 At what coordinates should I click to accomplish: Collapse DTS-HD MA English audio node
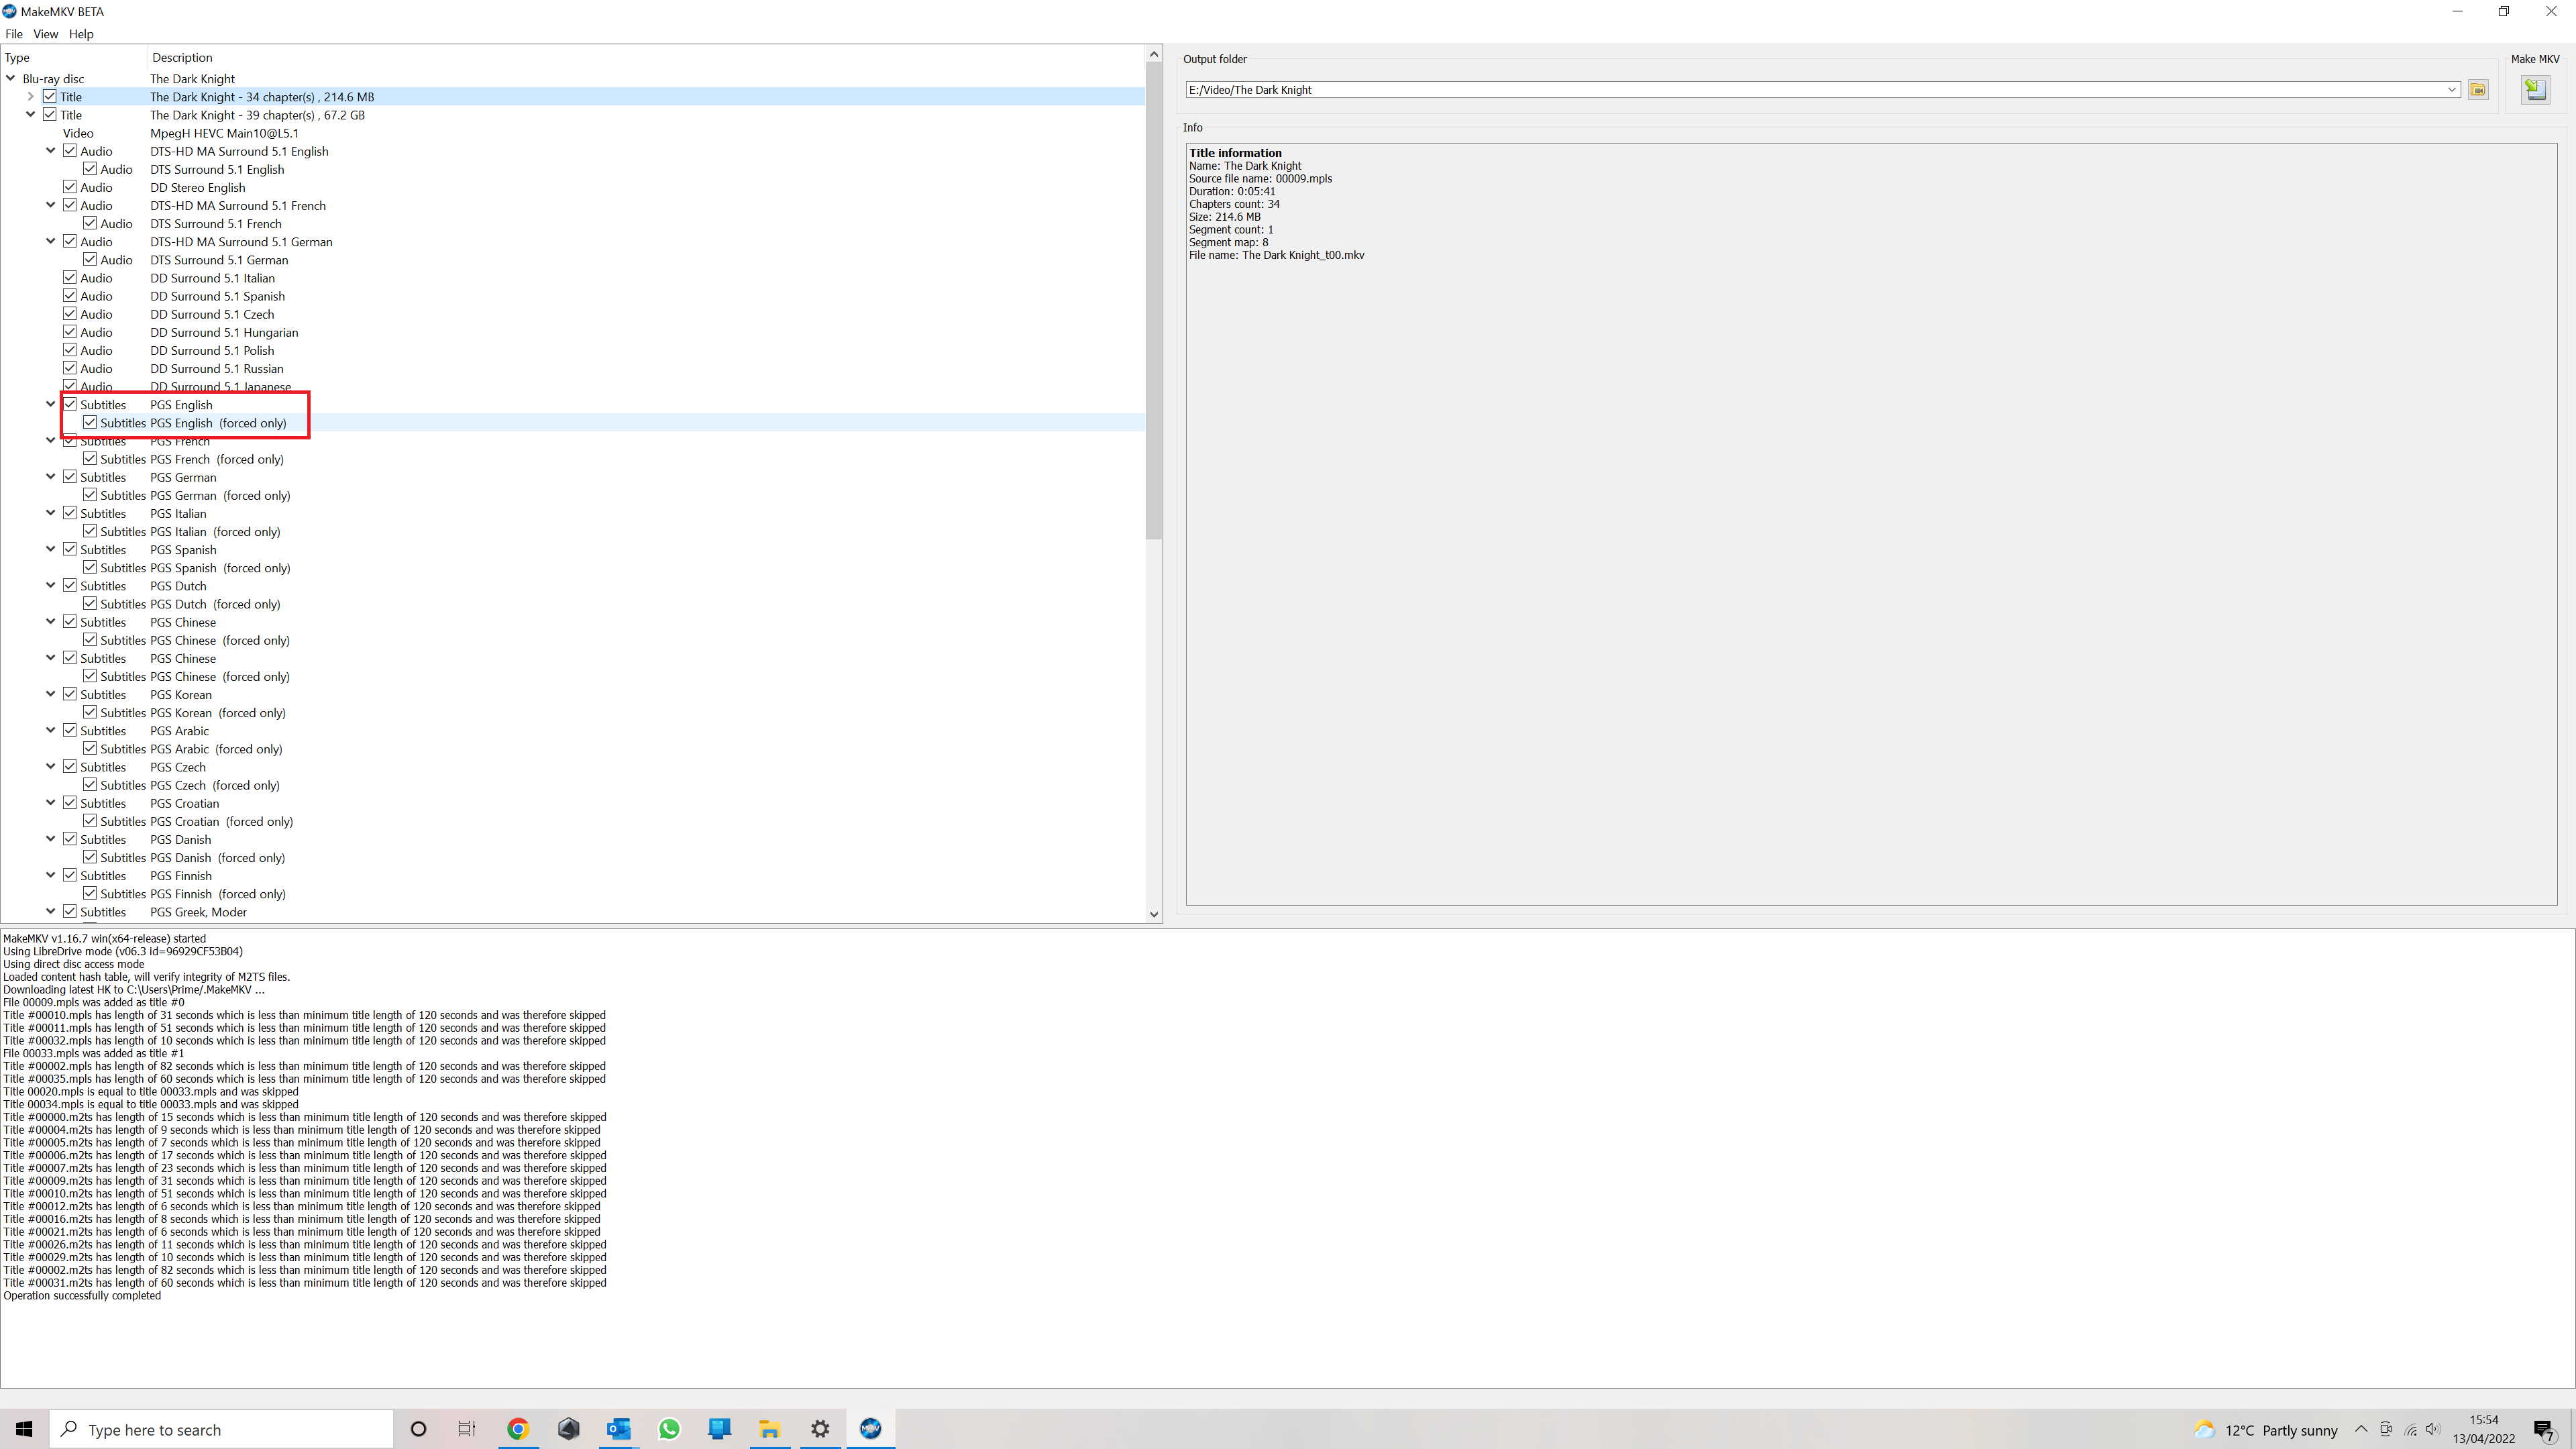[x=51, y=151]
